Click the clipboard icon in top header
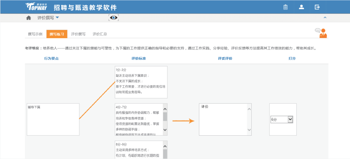 285,7
